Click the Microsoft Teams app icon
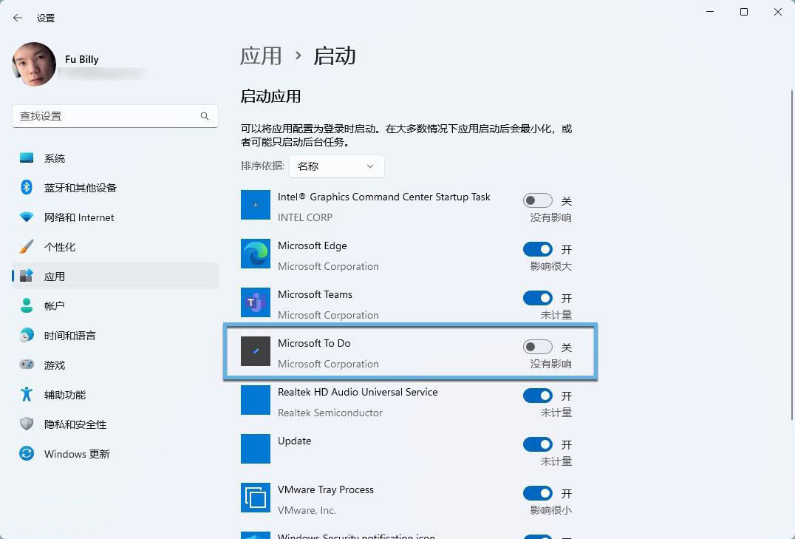 click(256, 302)
